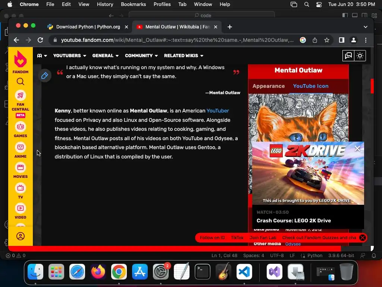Follow the YouTuber link in article
This screenshot has height=287, width=382.
217,111
